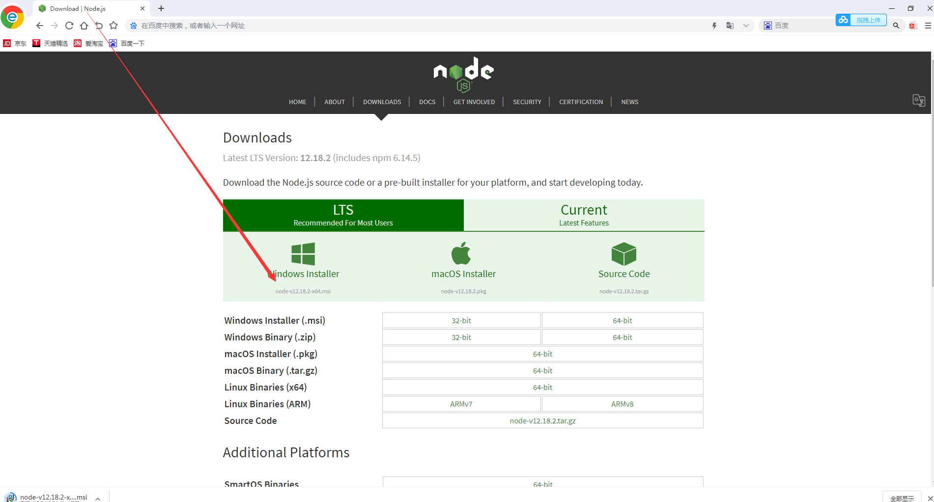934x502 pixels.
Task: Download Linux Binaries ARMv7
Action: pyautogui.click(x=461, y=404)
